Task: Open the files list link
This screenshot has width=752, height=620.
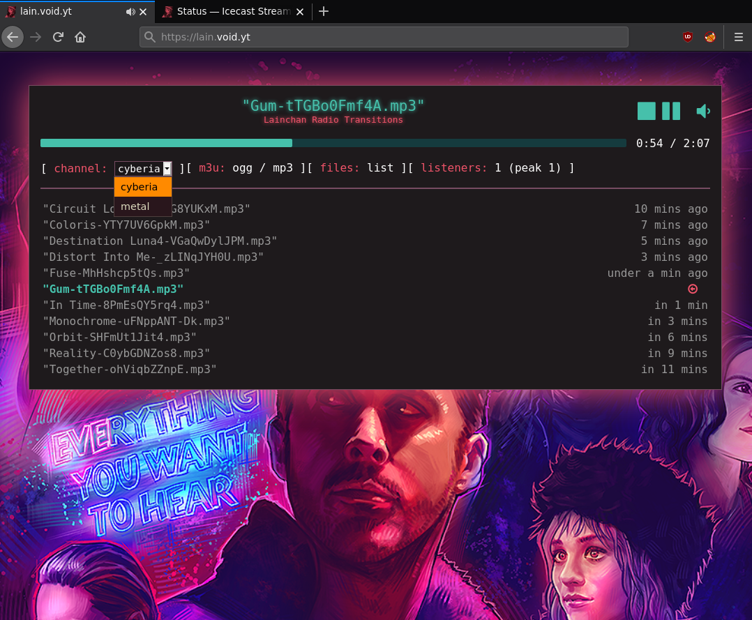Action: (379, 168)
